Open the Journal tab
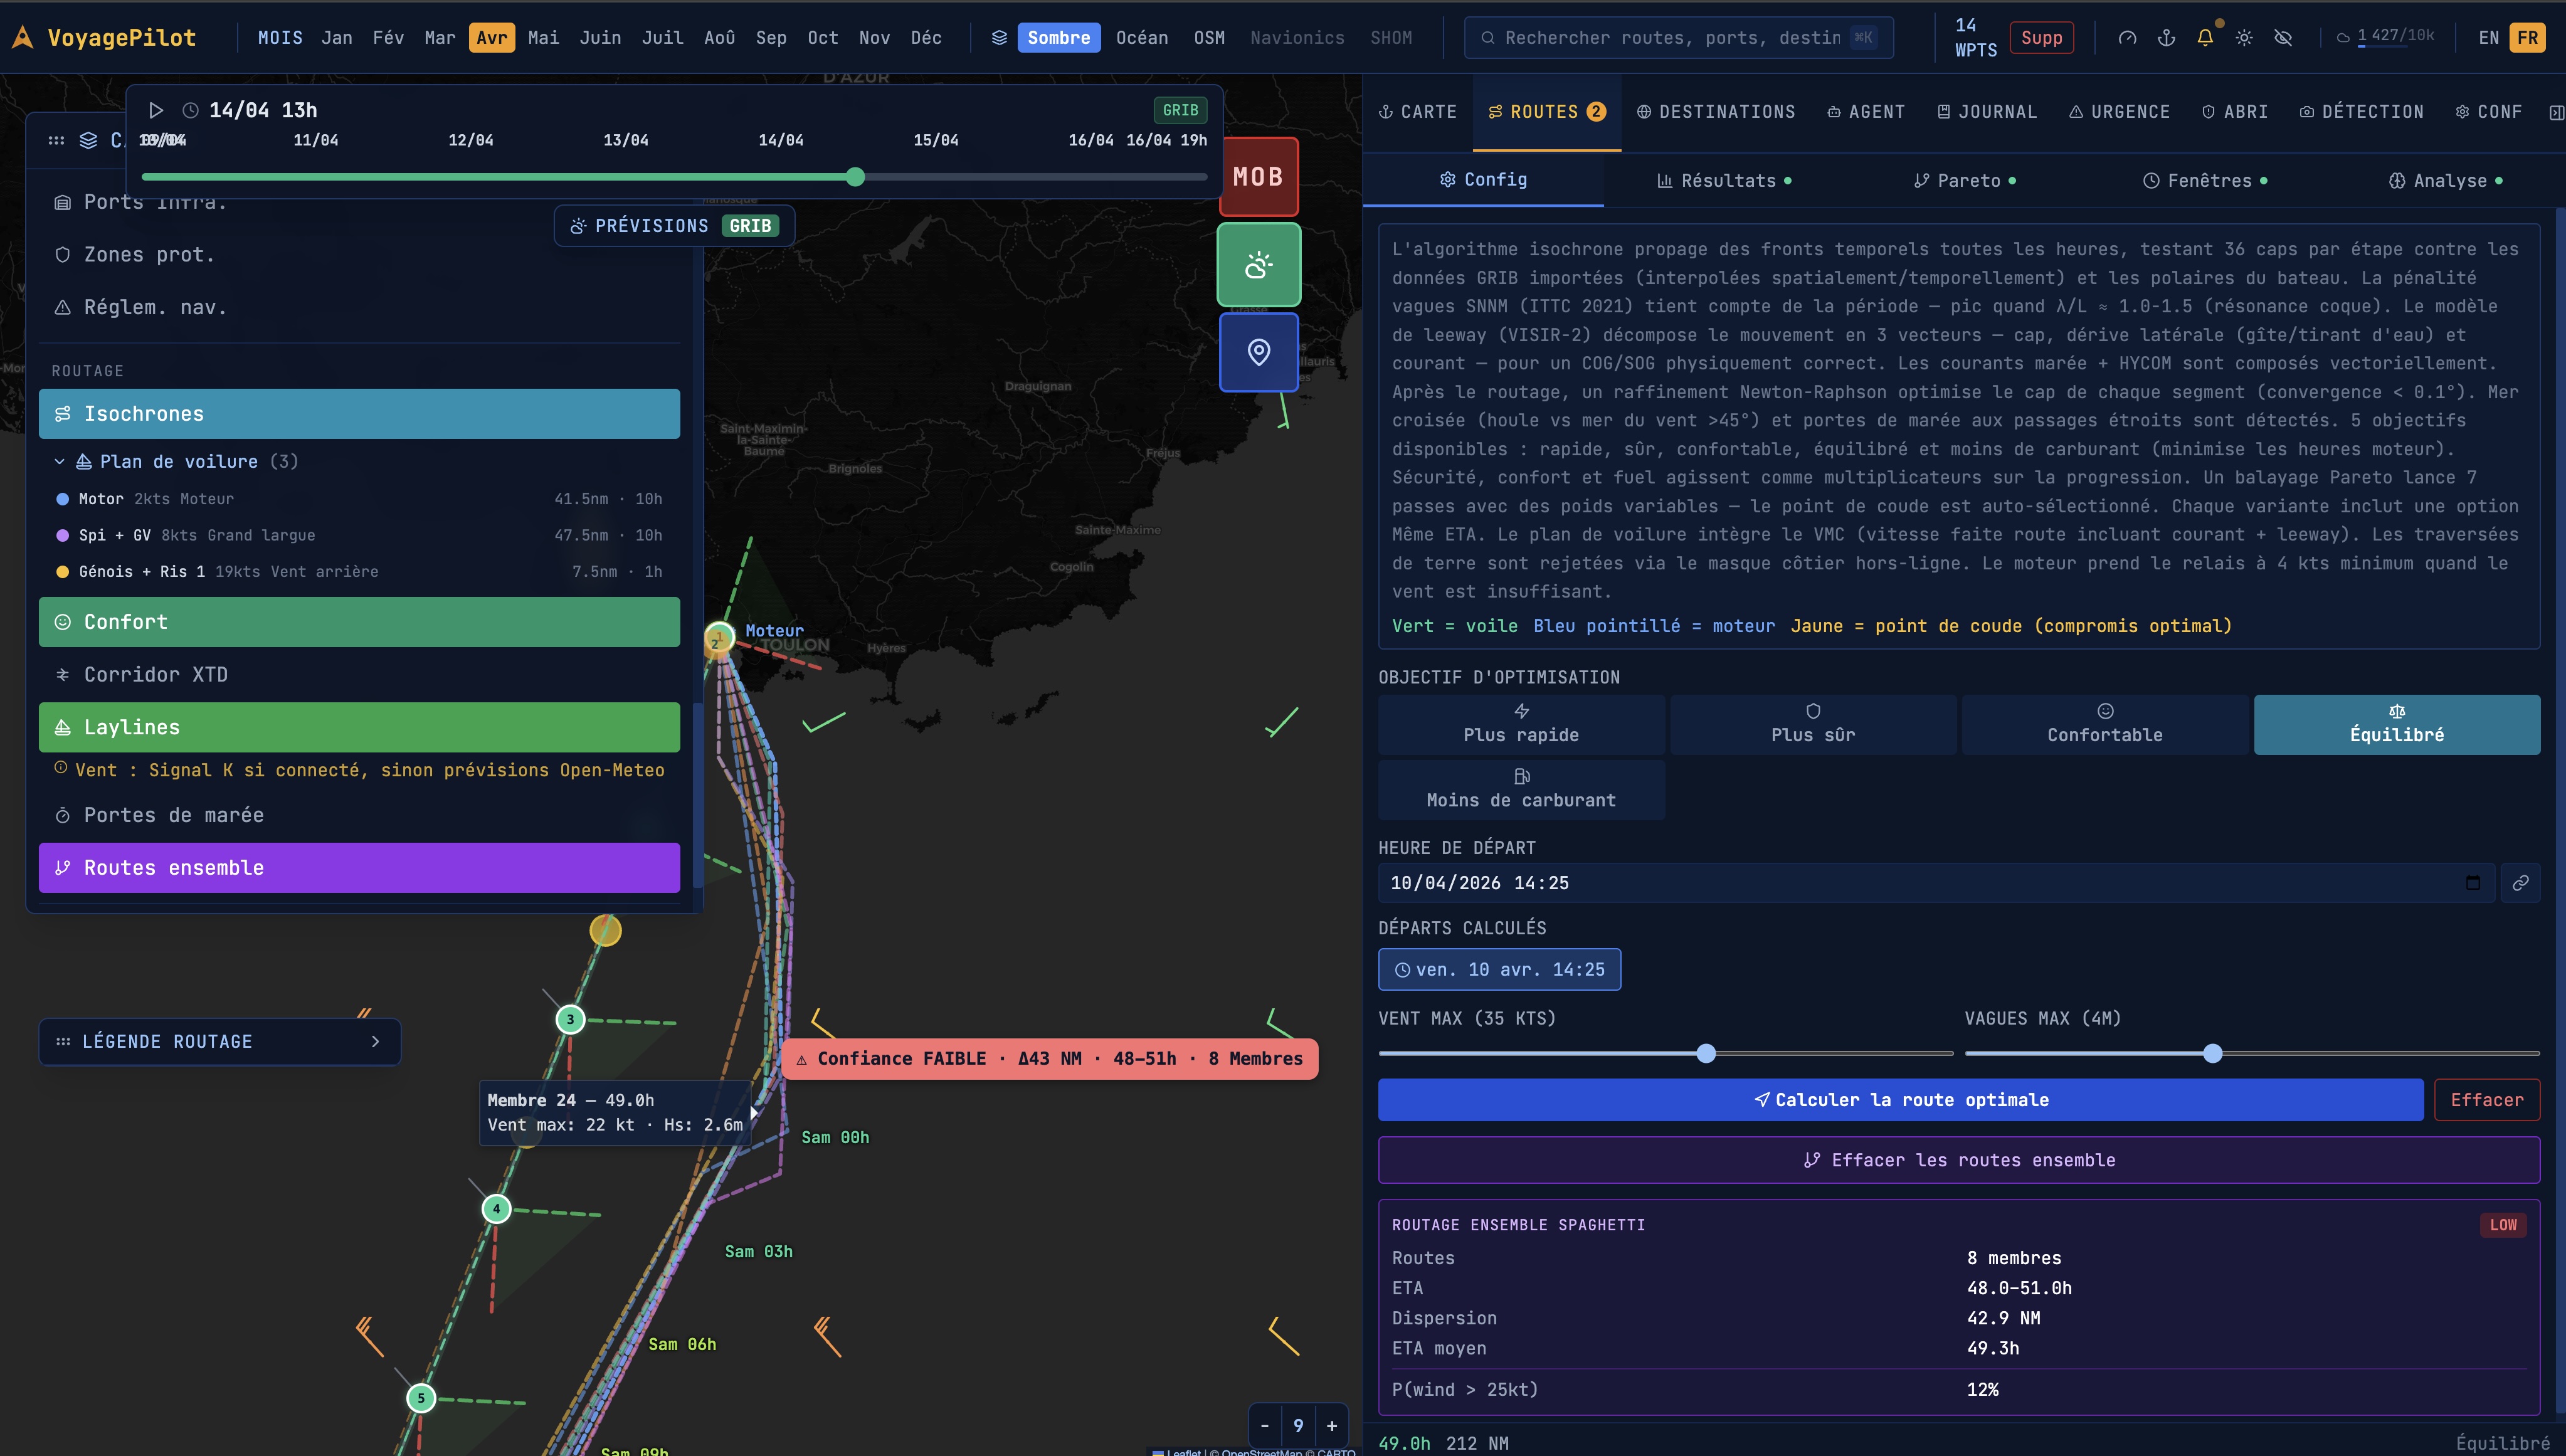The width and height of the screenshot is (2566, 1456). pyautogui.click(x=1986, y=112)
